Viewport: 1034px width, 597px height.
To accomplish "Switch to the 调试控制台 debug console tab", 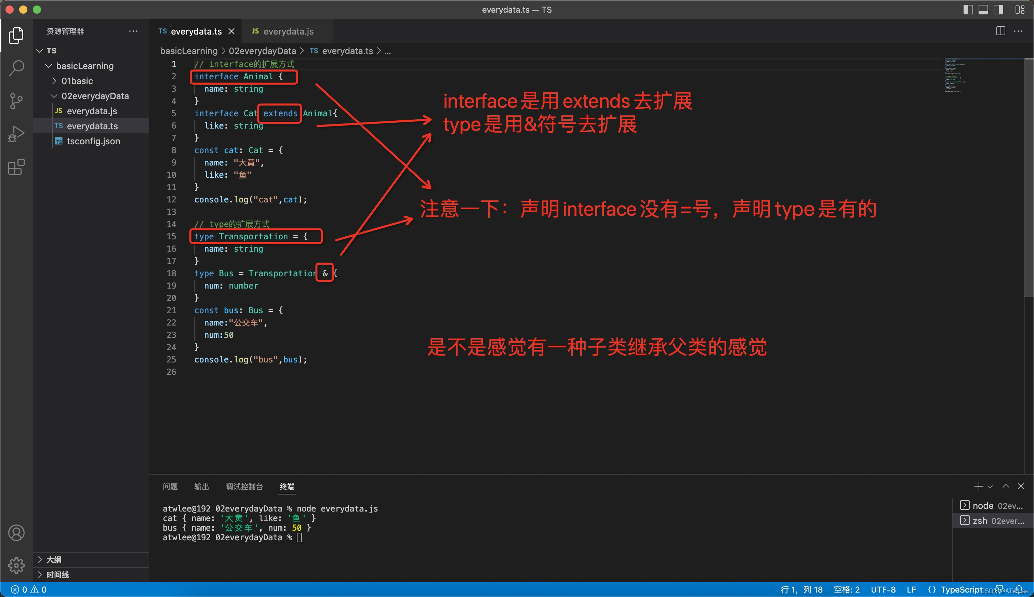I will [244, 486].
